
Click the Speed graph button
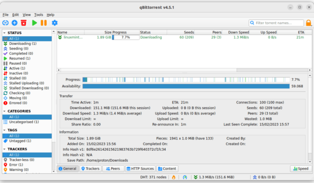(301, 169)
